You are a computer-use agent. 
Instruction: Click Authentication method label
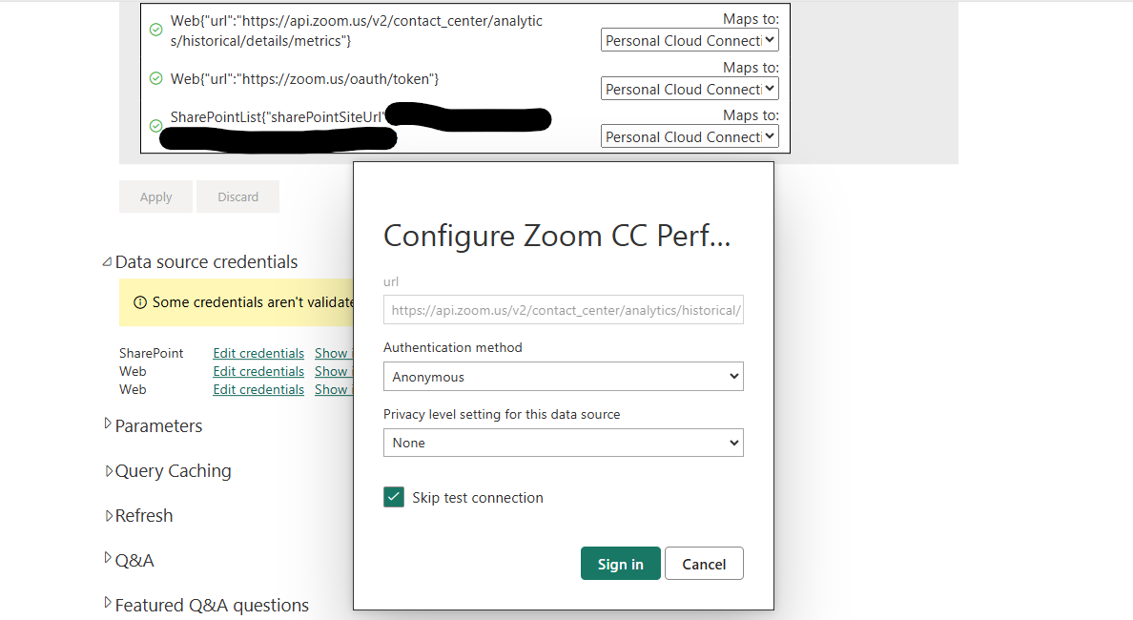[453, 347]
